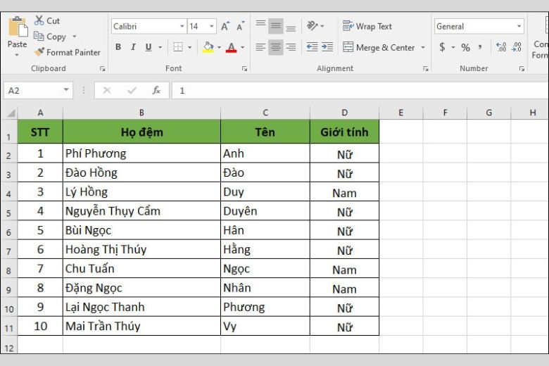Apply percent style

tap(465, 47)
